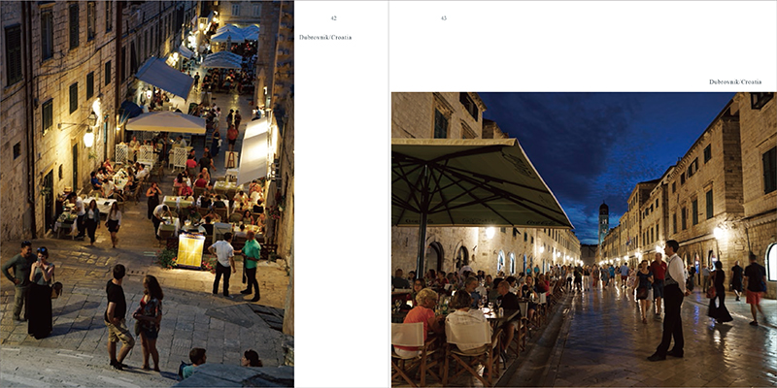Image resolution: width=777 pixels, height=388 pixels.
Task: Open the night street photo on page 43
Action: point(585,240)
